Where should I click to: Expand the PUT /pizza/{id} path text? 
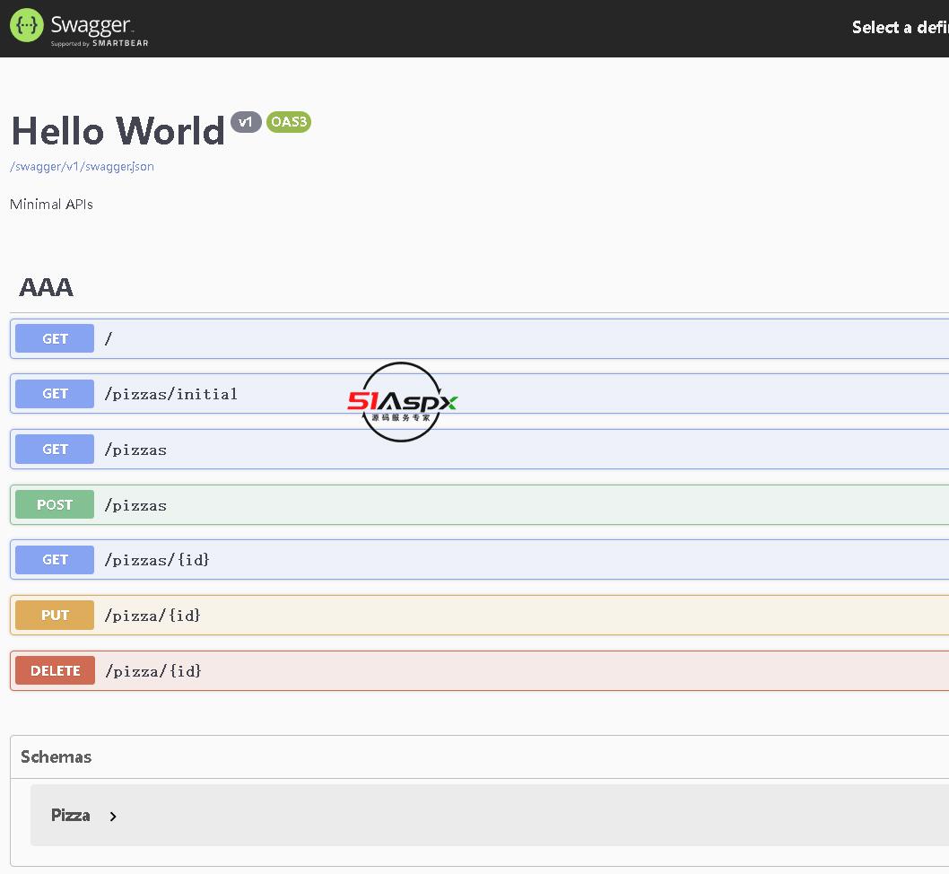coord(152,616)
